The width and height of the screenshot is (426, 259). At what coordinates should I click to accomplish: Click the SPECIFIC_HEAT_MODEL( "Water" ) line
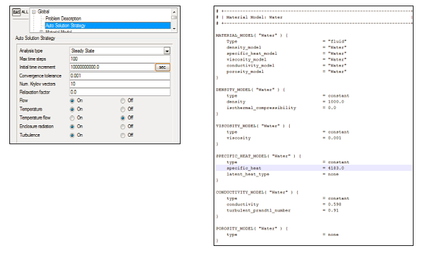point(259,156)
